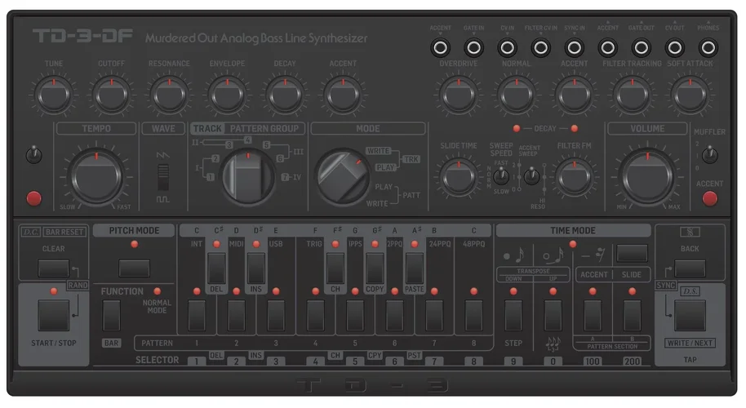Image resolution: width=746 pixels, height=408 pixels.
Task: Flip the small toggle switch left of TEMPO
Action: pos(33,154)
